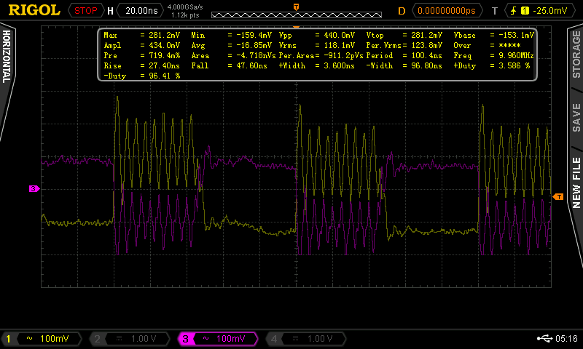
Task: Click the STOP run status indicator
Action: click(85, 11)
